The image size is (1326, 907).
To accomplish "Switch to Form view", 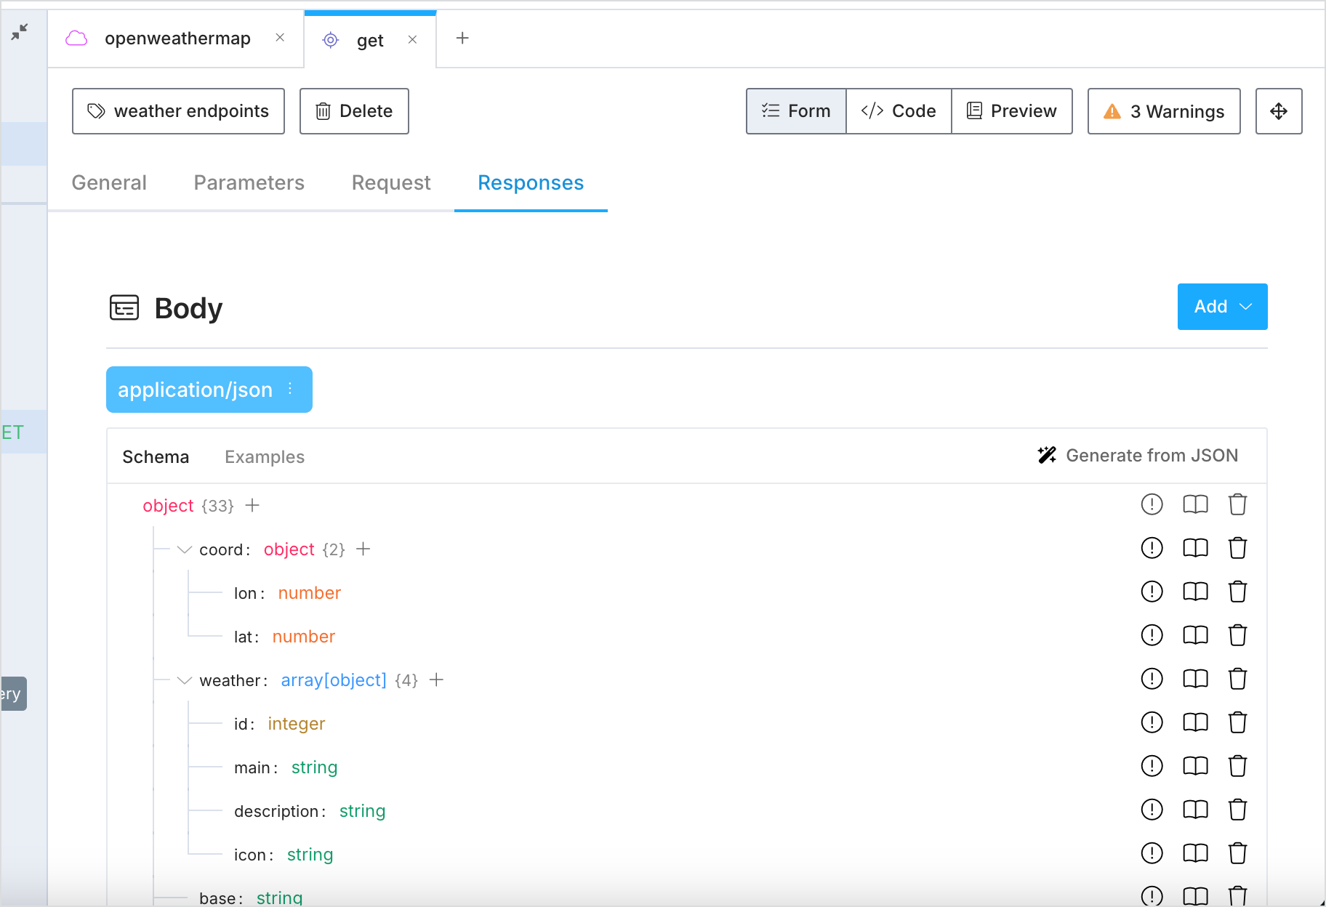I will click(796, 111).
